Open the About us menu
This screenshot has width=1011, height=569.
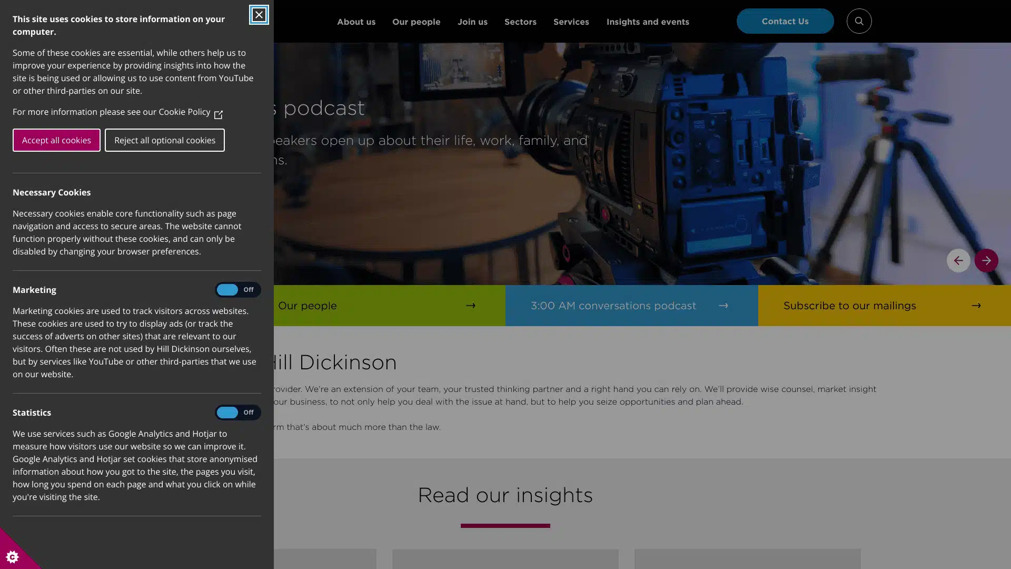(x=356, y=22)
